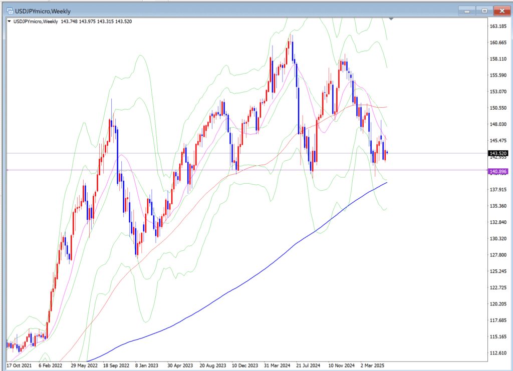
Task: Close the USDJPYmicro,Weekly chart window
Action: pos(502,11)
